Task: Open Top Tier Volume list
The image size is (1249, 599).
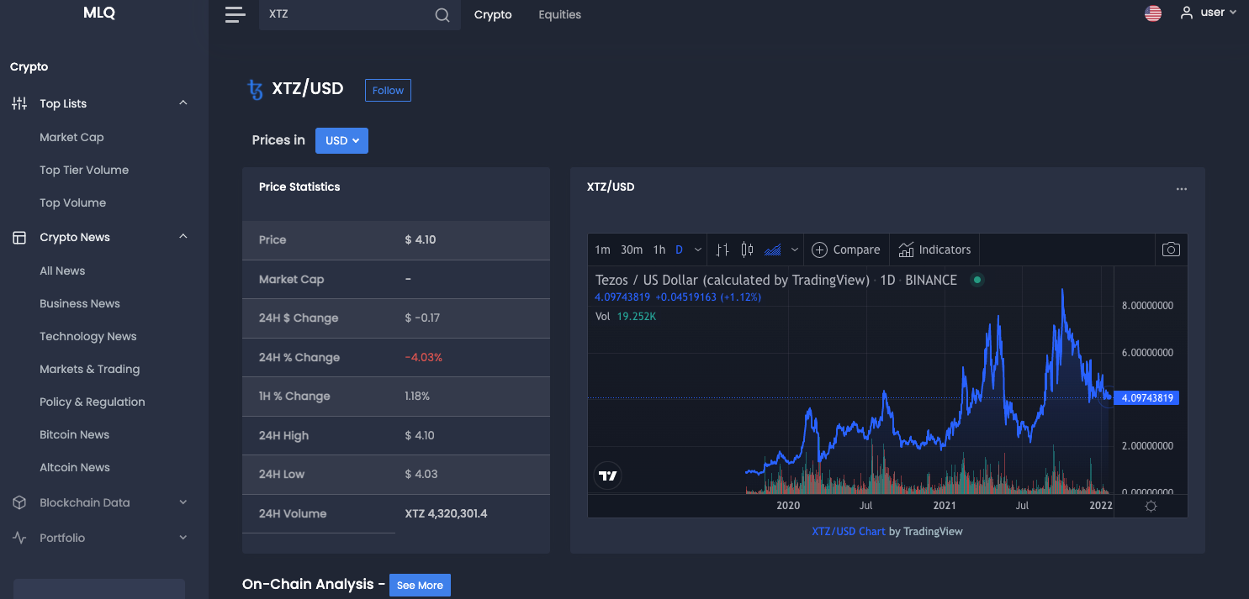Action: [84, 170]
